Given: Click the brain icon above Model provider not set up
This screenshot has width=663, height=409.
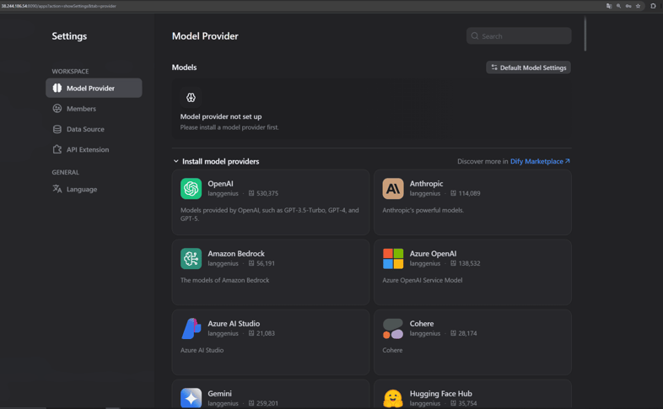Looking at the screenshot, I should tap(191, 98).
